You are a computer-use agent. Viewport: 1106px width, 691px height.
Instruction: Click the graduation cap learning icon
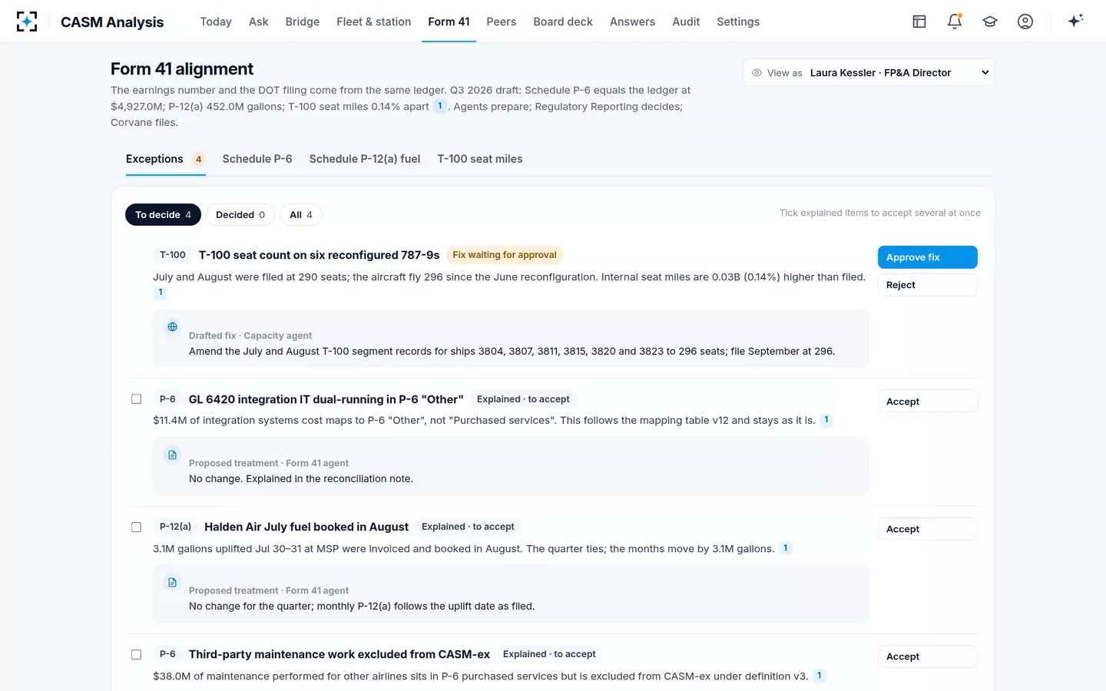click(x=990, y=21)
